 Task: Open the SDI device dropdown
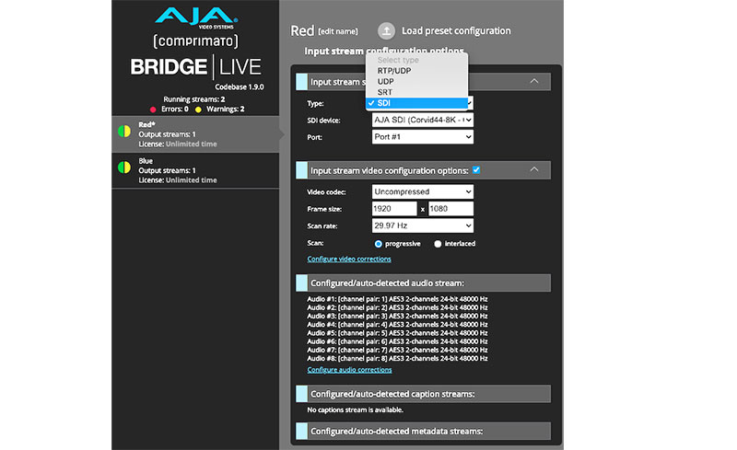pyautogui.click(x=423, y=121)
